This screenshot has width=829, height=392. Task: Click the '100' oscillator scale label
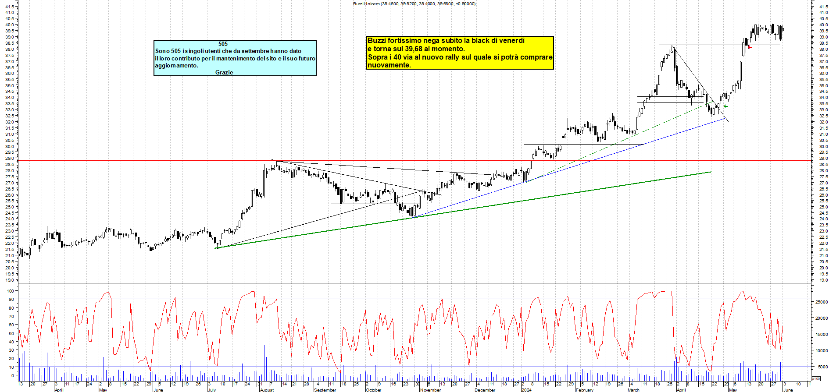10,291
